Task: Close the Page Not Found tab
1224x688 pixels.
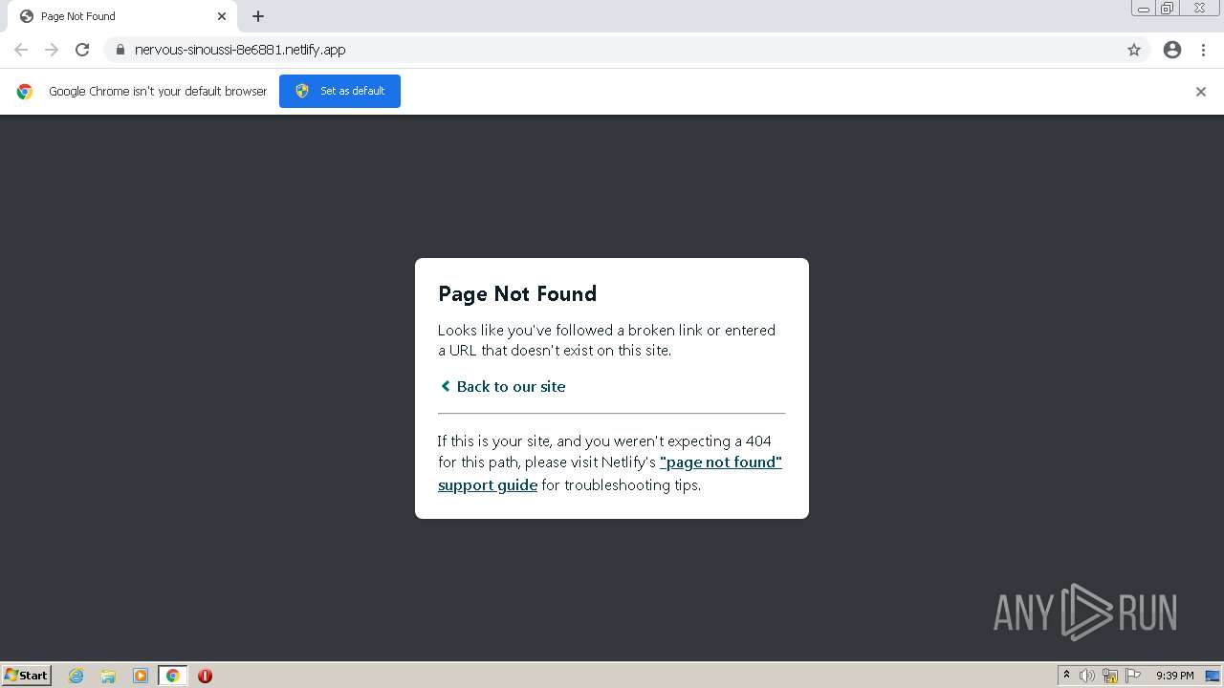Action: 222,16
